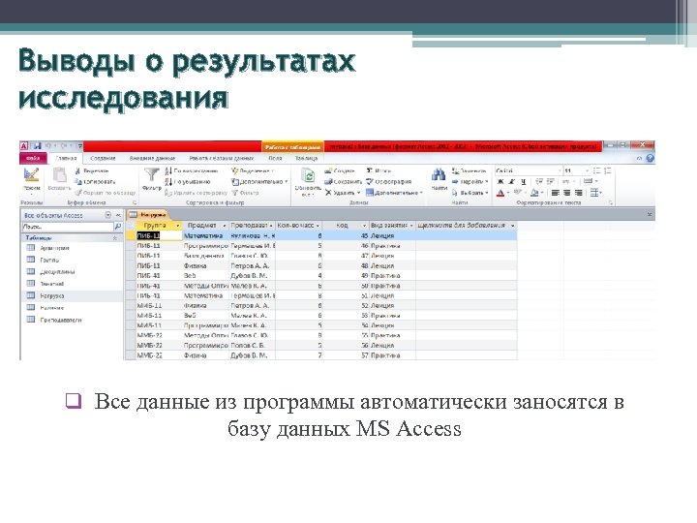Open Дополнительно filter options dropdown
The image size is (697, 523).
click(259, 181)
